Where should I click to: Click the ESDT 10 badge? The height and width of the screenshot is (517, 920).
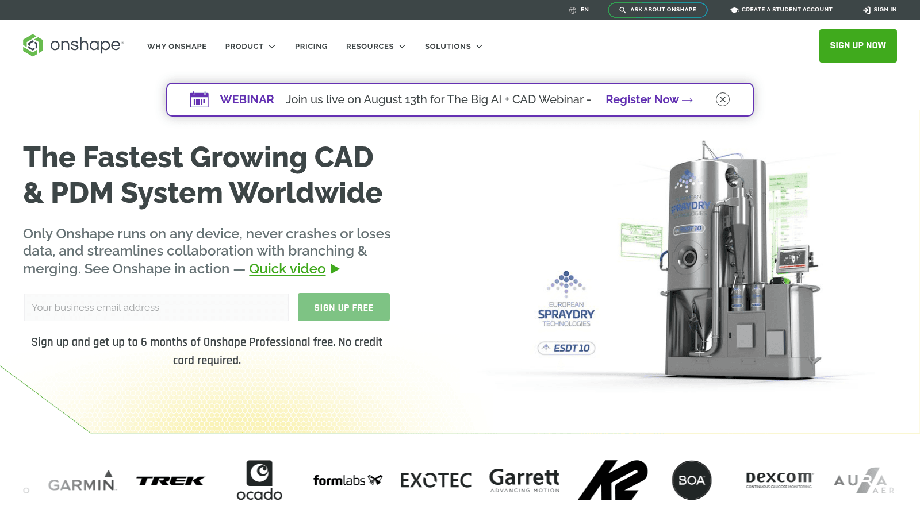point(566,348)
